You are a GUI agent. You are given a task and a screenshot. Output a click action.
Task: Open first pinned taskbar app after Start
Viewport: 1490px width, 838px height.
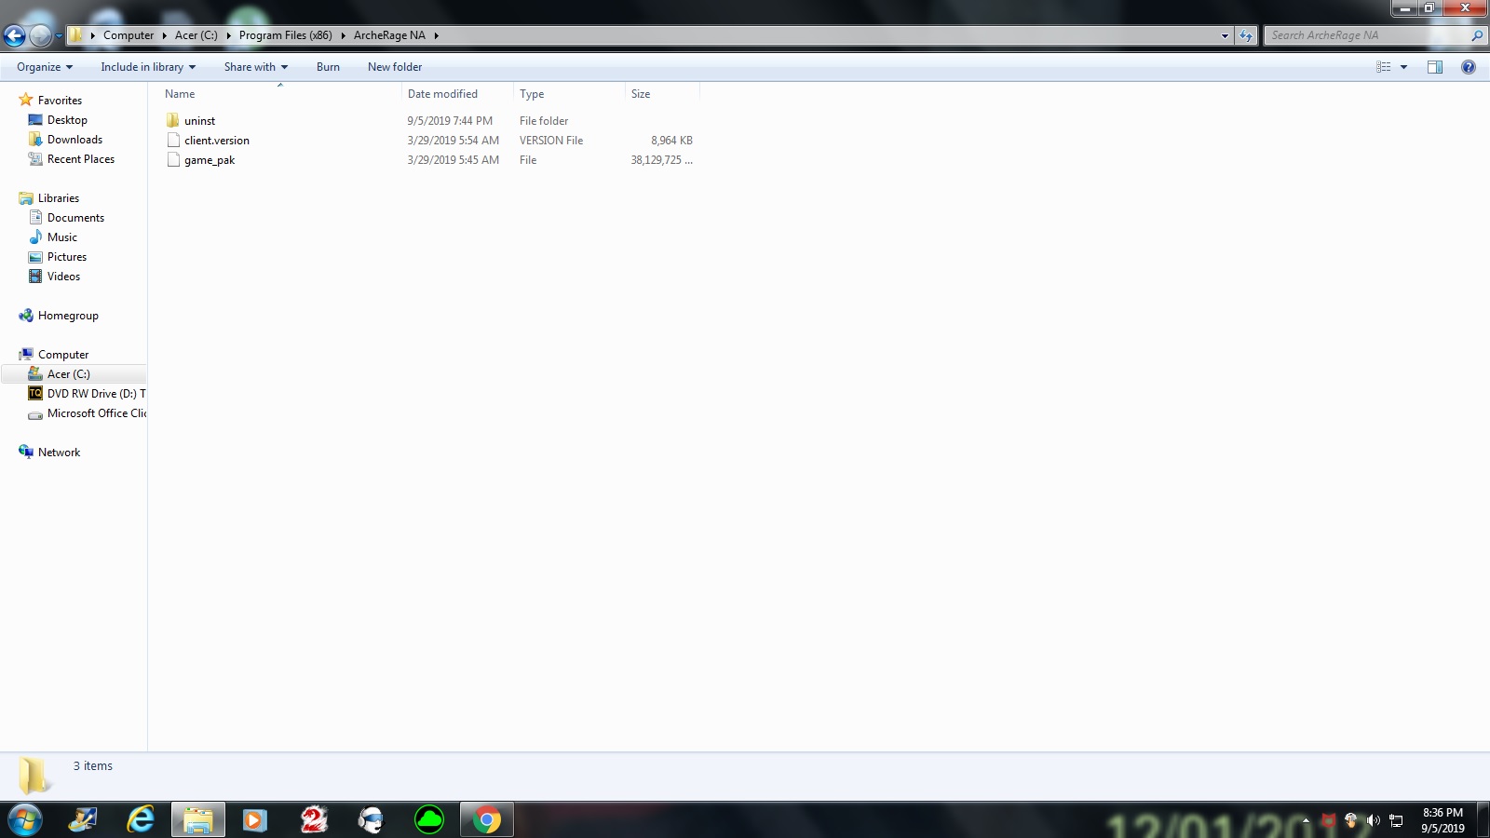pyautogui.click(x=82, y=819)
